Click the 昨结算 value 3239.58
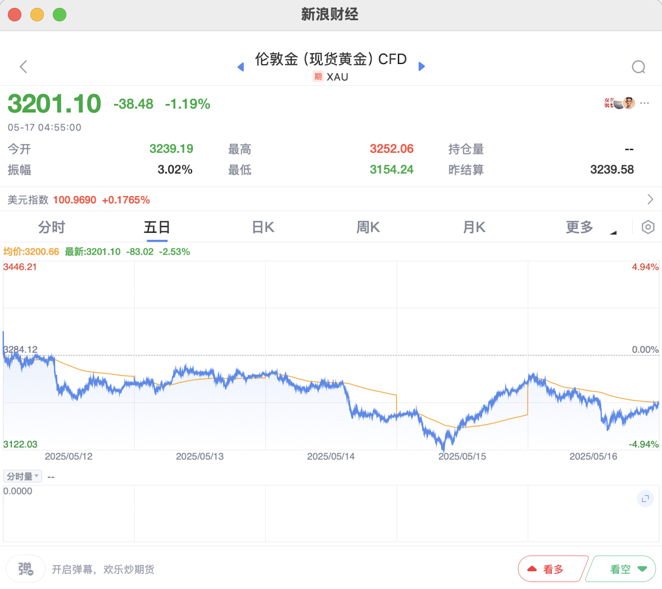The image size is (662, 589). (x=612, y=170)
